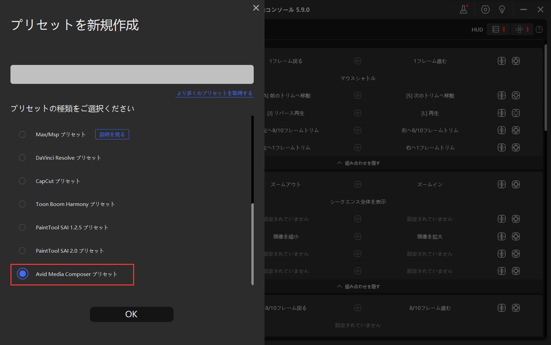
Task: Click the 右へ1フレームトリム assignment
Action: coord(430,147)
